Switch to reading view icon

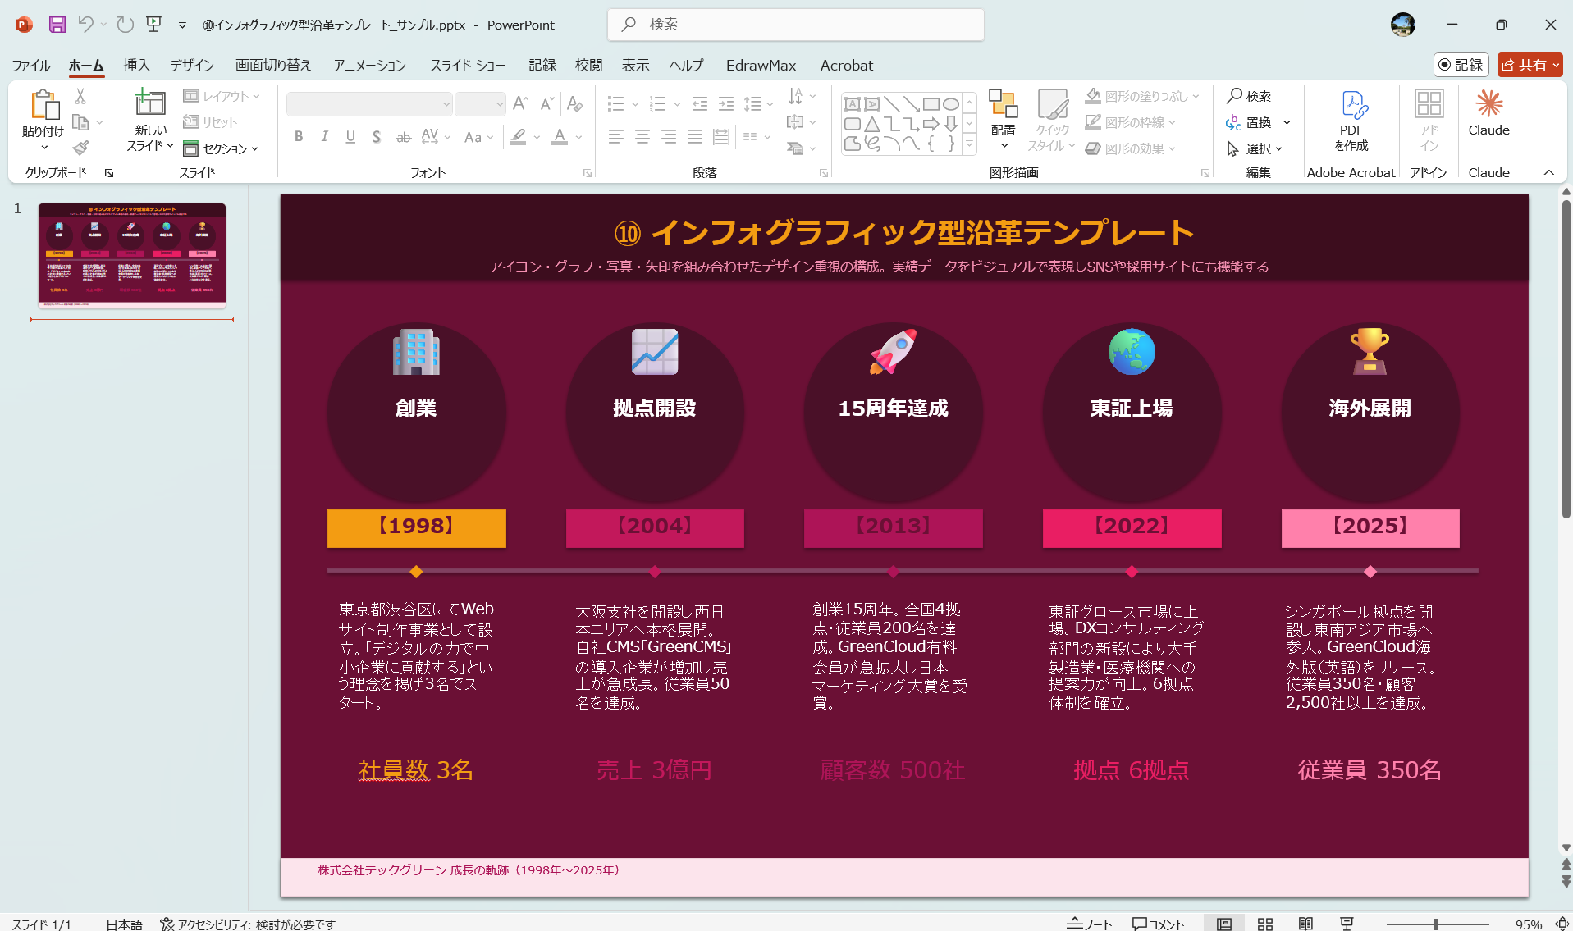1305,924
